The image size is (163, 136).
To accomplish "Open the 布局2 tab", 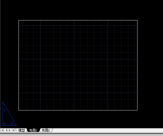I will click(46, 130).
